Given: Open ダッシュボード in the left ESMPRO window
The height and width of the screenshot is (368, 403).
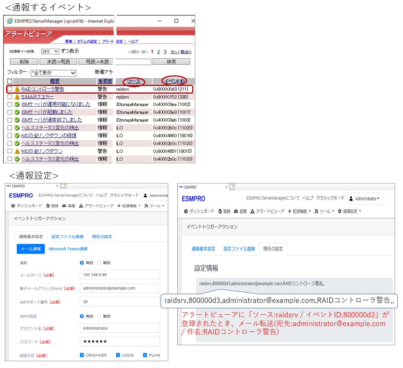Looking at the screenshot, I should pyautogui.click(x=27, y=206).
